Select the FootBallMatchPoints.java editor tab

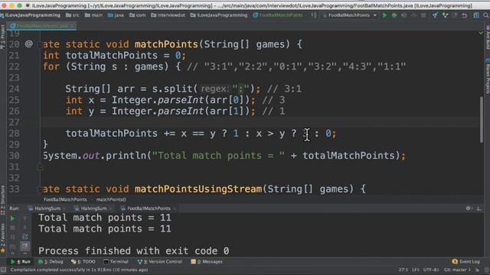(x=42, y=26)
